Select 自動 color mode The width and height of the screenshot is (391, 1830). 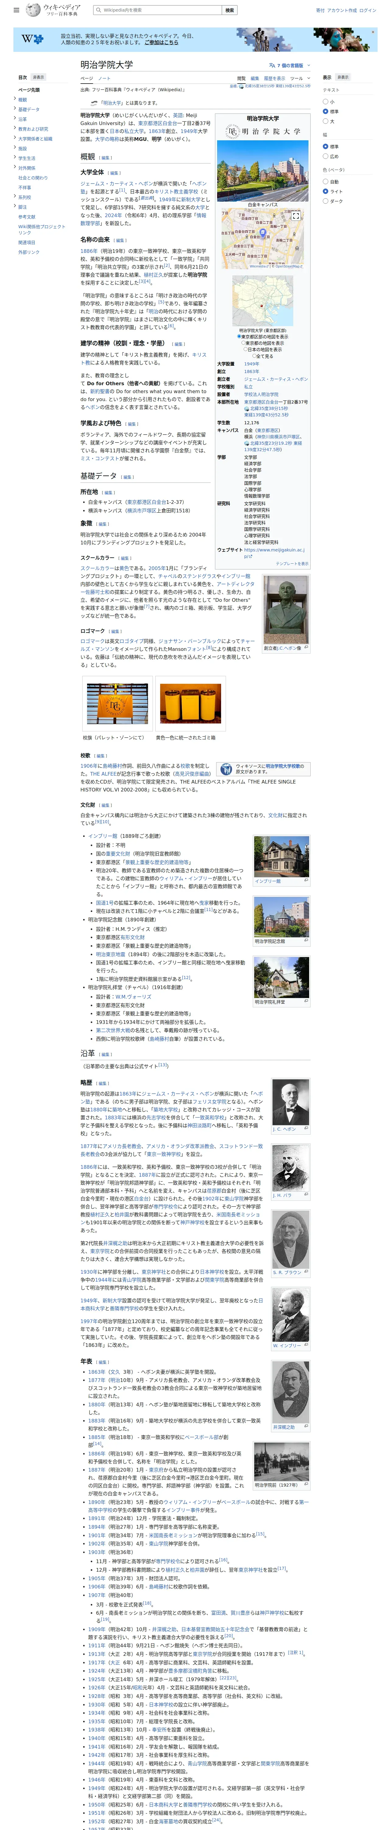click(326, 181)
